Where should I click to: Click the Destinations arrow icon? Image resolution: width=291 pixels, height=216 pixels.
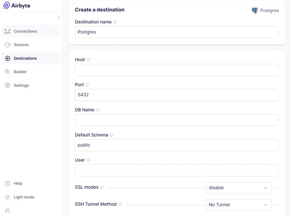click(7, 58)
